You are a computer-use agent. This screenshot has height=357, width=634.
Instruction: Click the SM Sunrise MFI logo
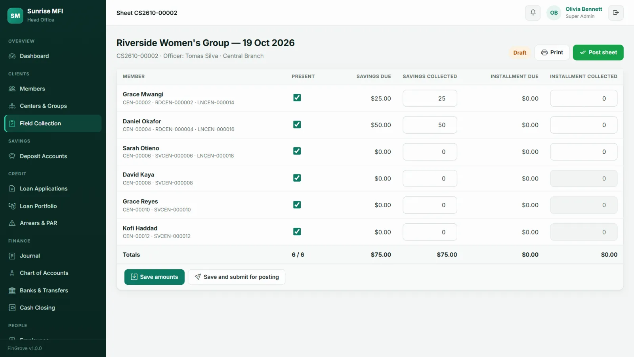(15, 15)
